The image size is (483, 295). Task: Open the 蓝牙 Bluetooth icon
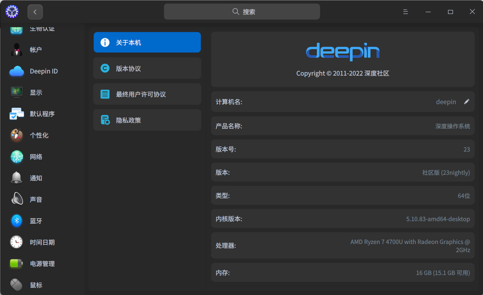tap(16, 221)
